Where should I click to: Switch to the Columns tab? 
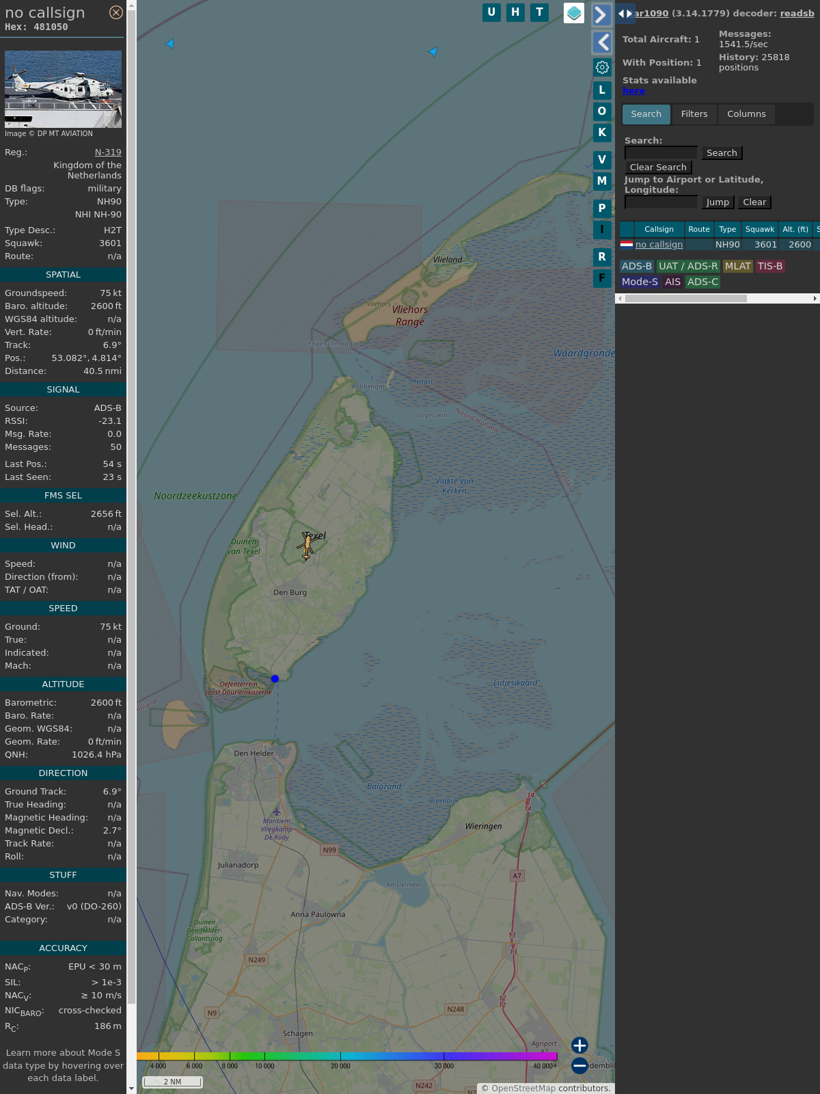(x=746, y=114)
